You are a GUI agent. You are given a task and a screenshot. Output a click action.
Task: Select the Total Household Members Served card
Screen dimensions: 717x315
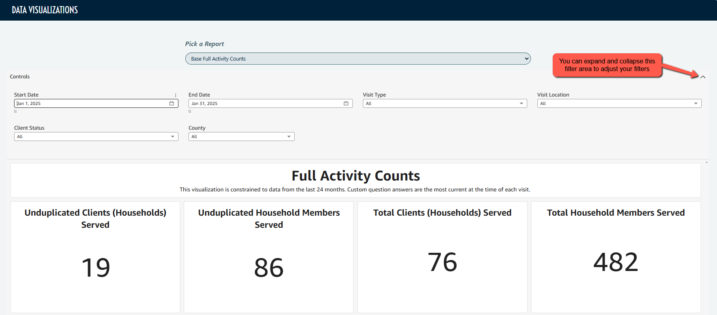coord(616,257)
